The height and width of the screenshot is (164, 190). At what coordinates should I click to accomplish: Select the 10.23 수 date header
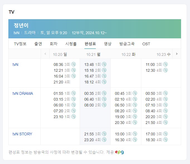164,54
